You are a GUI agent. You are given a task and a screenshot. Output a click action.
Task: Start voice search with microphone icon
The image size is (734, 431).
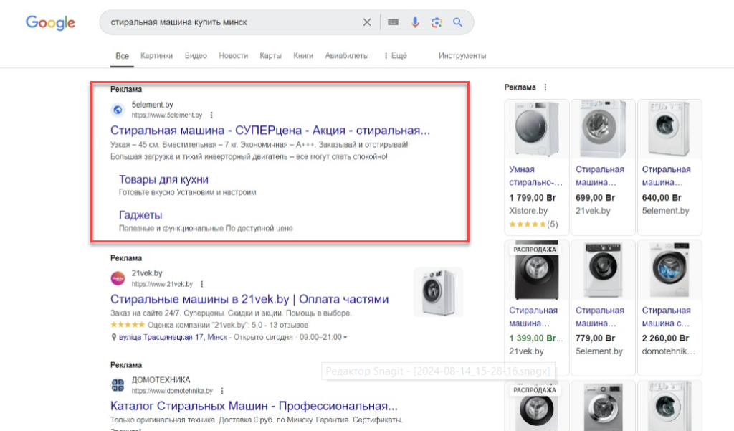click(x=415, y=22)
